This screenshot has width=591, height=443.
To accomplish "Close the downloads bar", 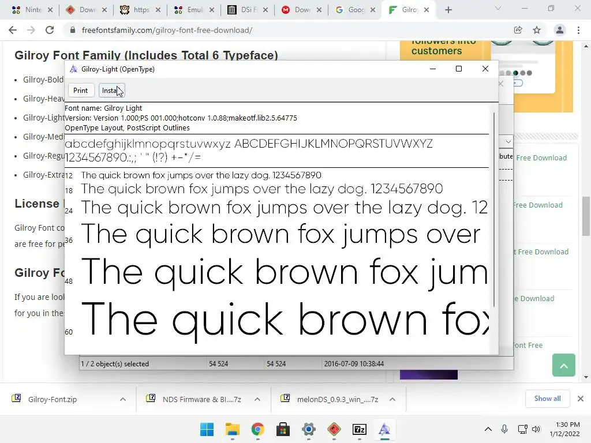I will point(581,399).
